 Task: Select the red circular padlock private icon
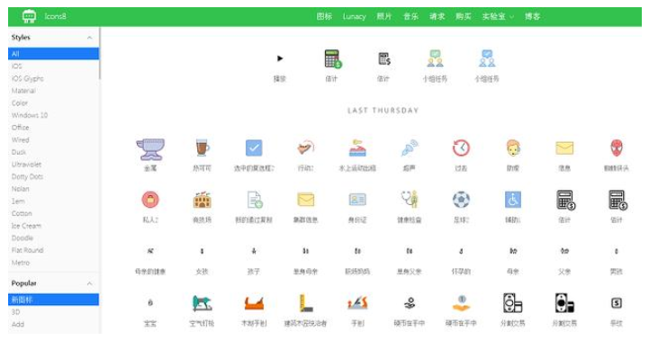(150, 200)
